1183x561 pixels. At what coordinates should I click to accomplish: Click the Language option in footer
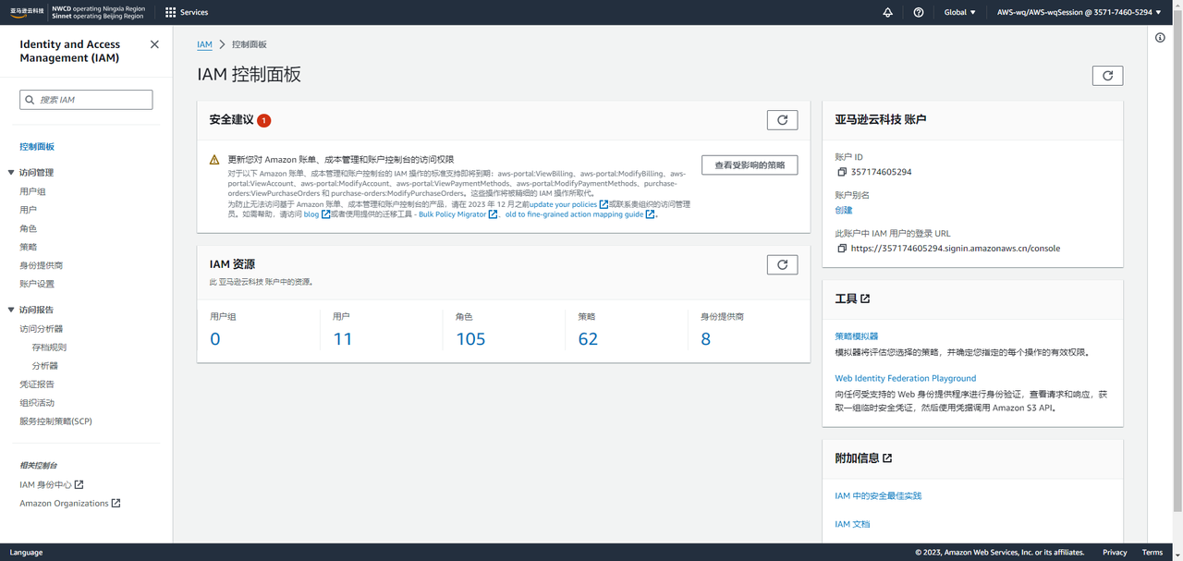click(x=26, y=553)
